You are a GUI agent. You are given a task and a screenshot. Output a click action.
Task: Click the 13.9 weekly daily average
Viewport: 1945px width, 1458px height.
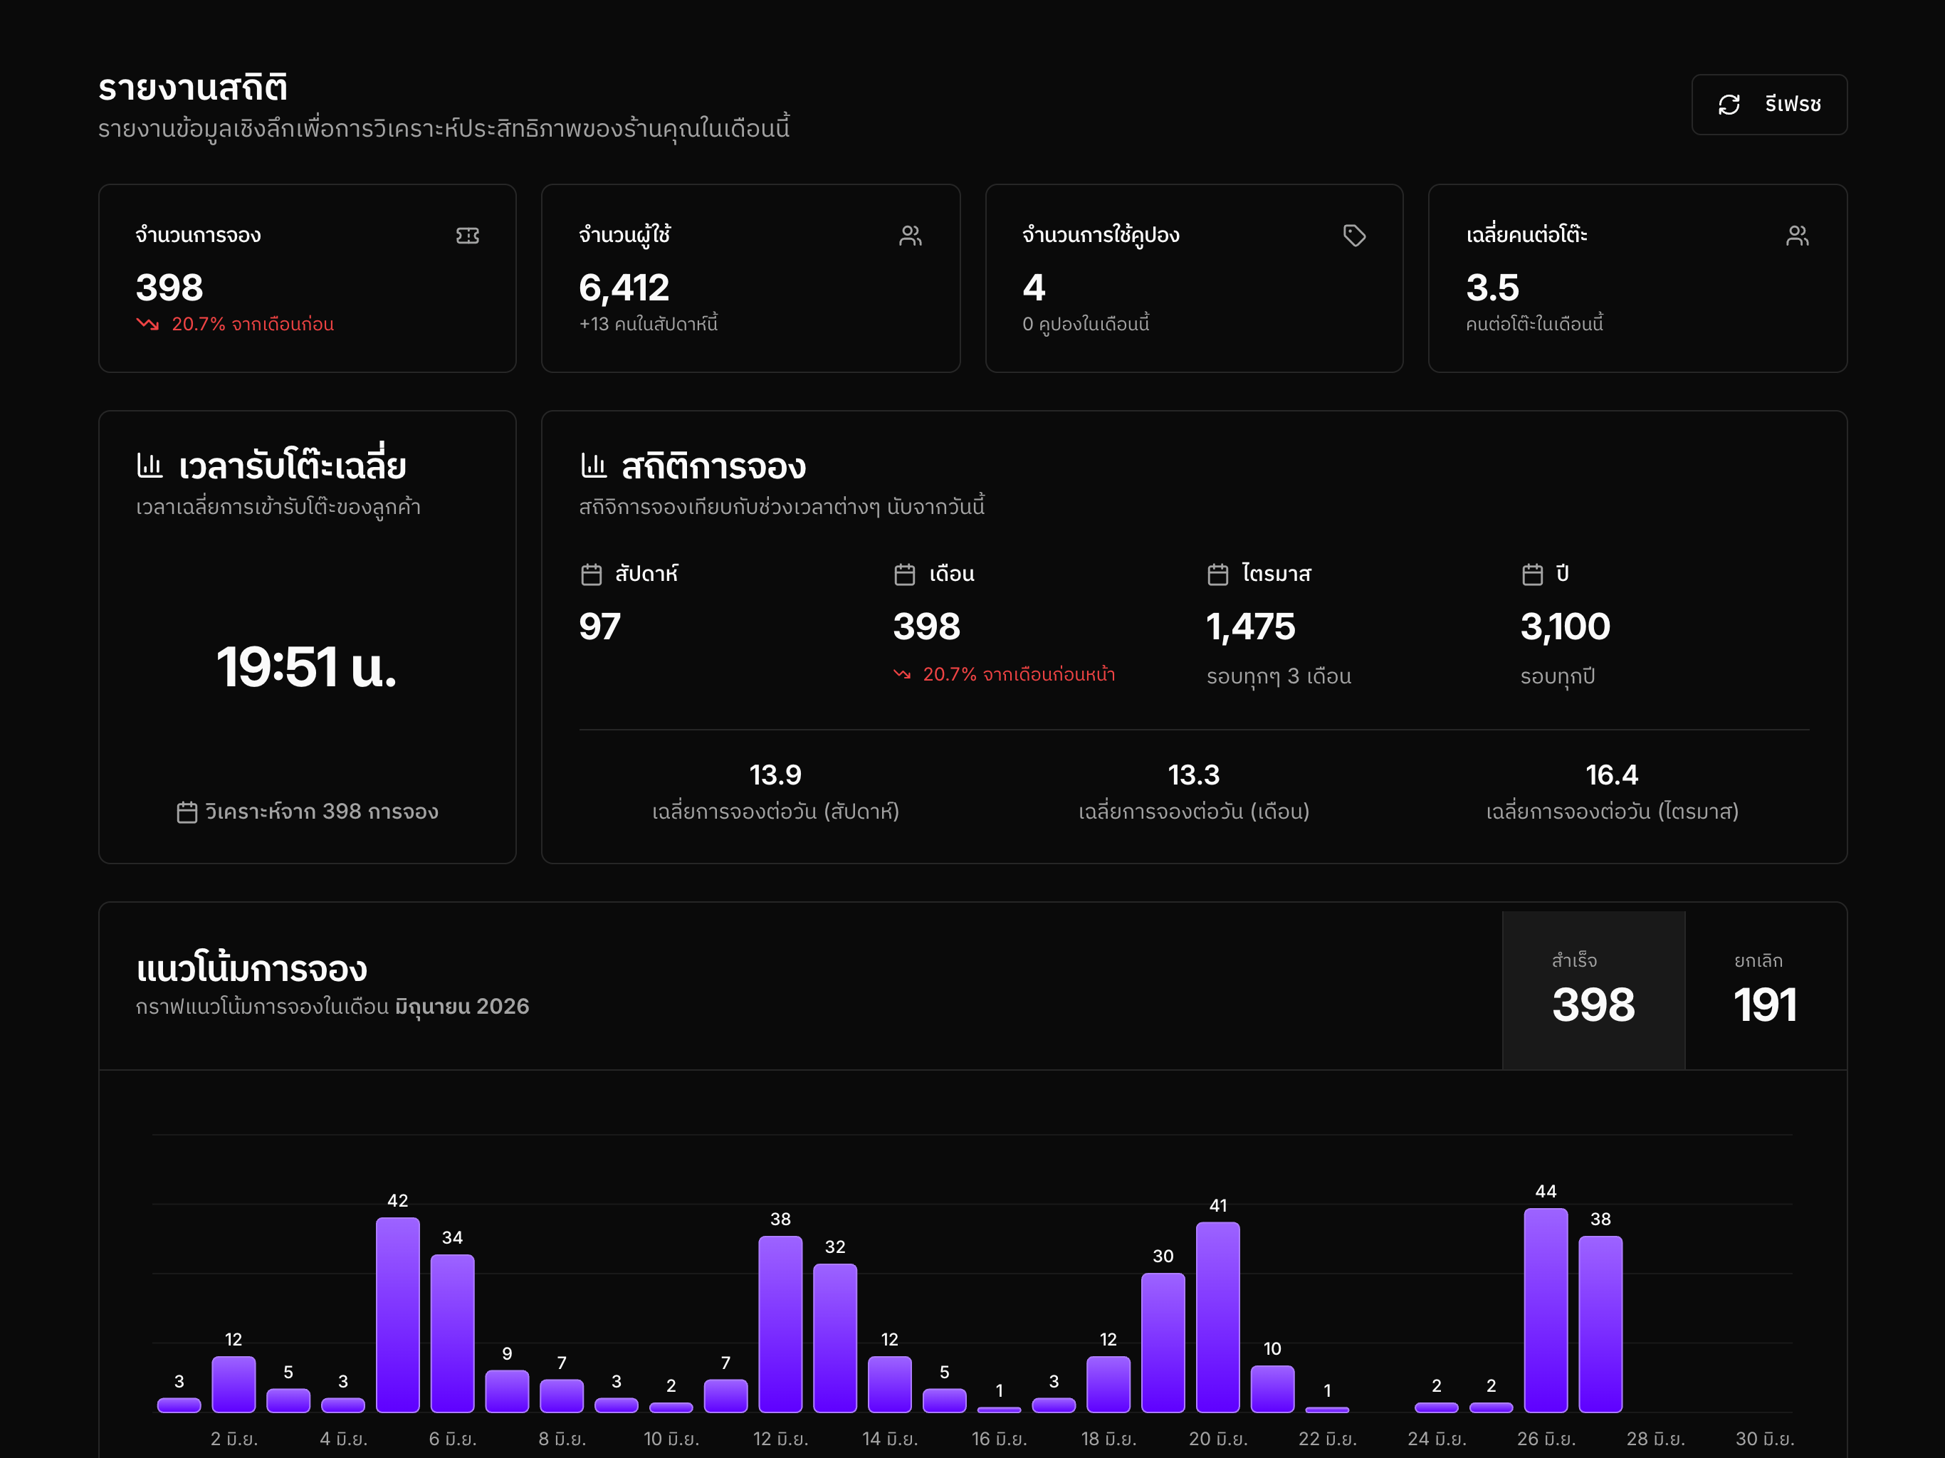tap(775, 775)
